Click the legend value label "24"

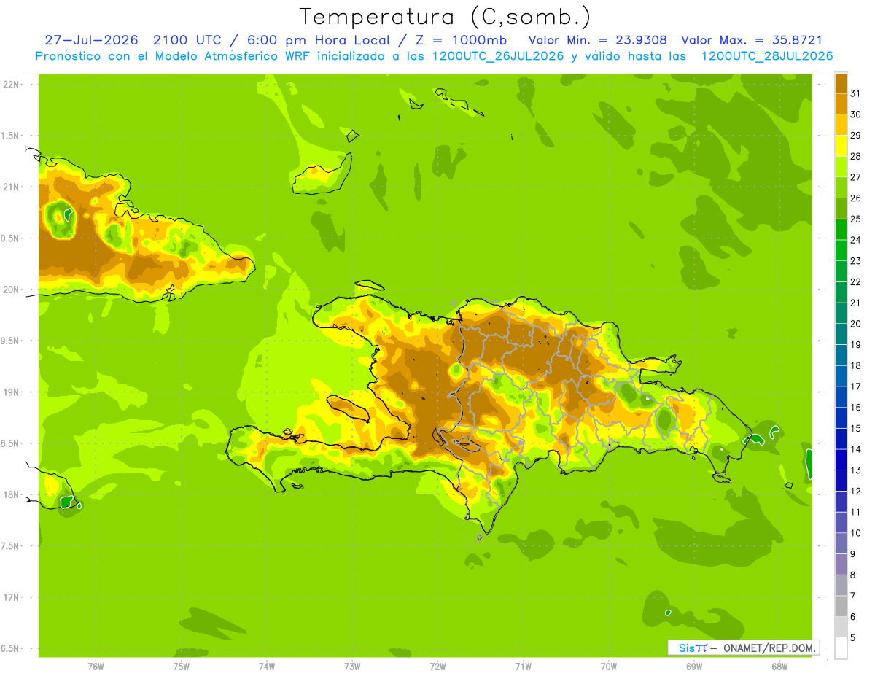click(x=855, y=240)
